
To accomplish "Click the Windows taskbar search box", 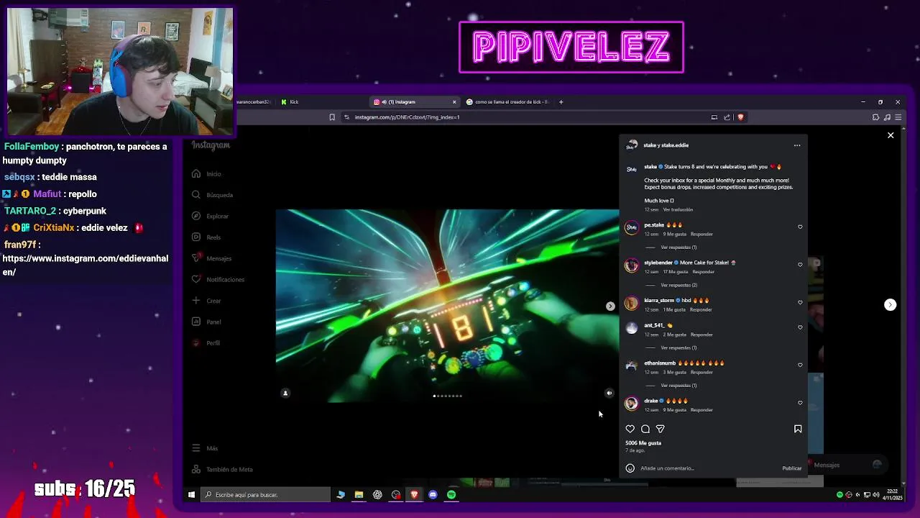I will click(264, 495).
